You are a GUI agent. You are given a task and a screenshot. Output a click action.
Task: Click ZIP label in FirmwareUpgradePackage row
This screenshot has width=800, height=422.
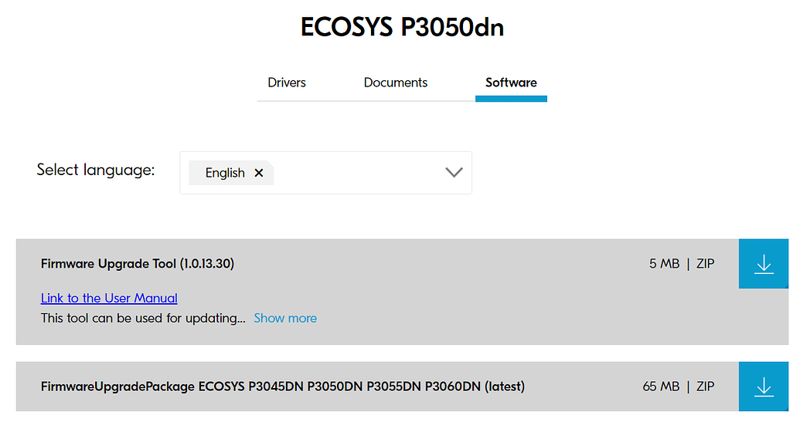705,386
